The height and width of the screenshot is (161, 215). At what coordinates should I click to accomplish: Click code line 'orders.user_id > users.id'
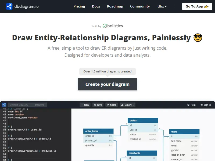point(25,130)
